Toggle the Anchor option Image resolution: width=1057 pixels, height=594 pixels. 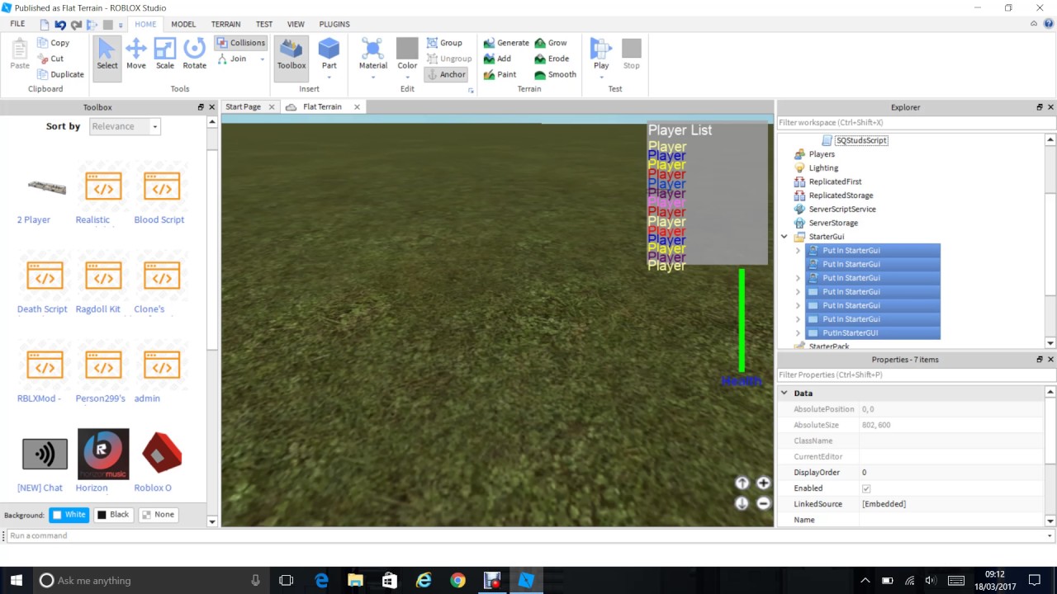coord(446,74)
